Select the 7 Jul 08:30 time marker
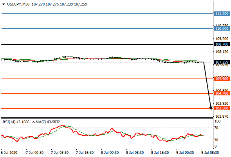Image resolution: width=231 pixels, height=157 pixels. point(60,152)
